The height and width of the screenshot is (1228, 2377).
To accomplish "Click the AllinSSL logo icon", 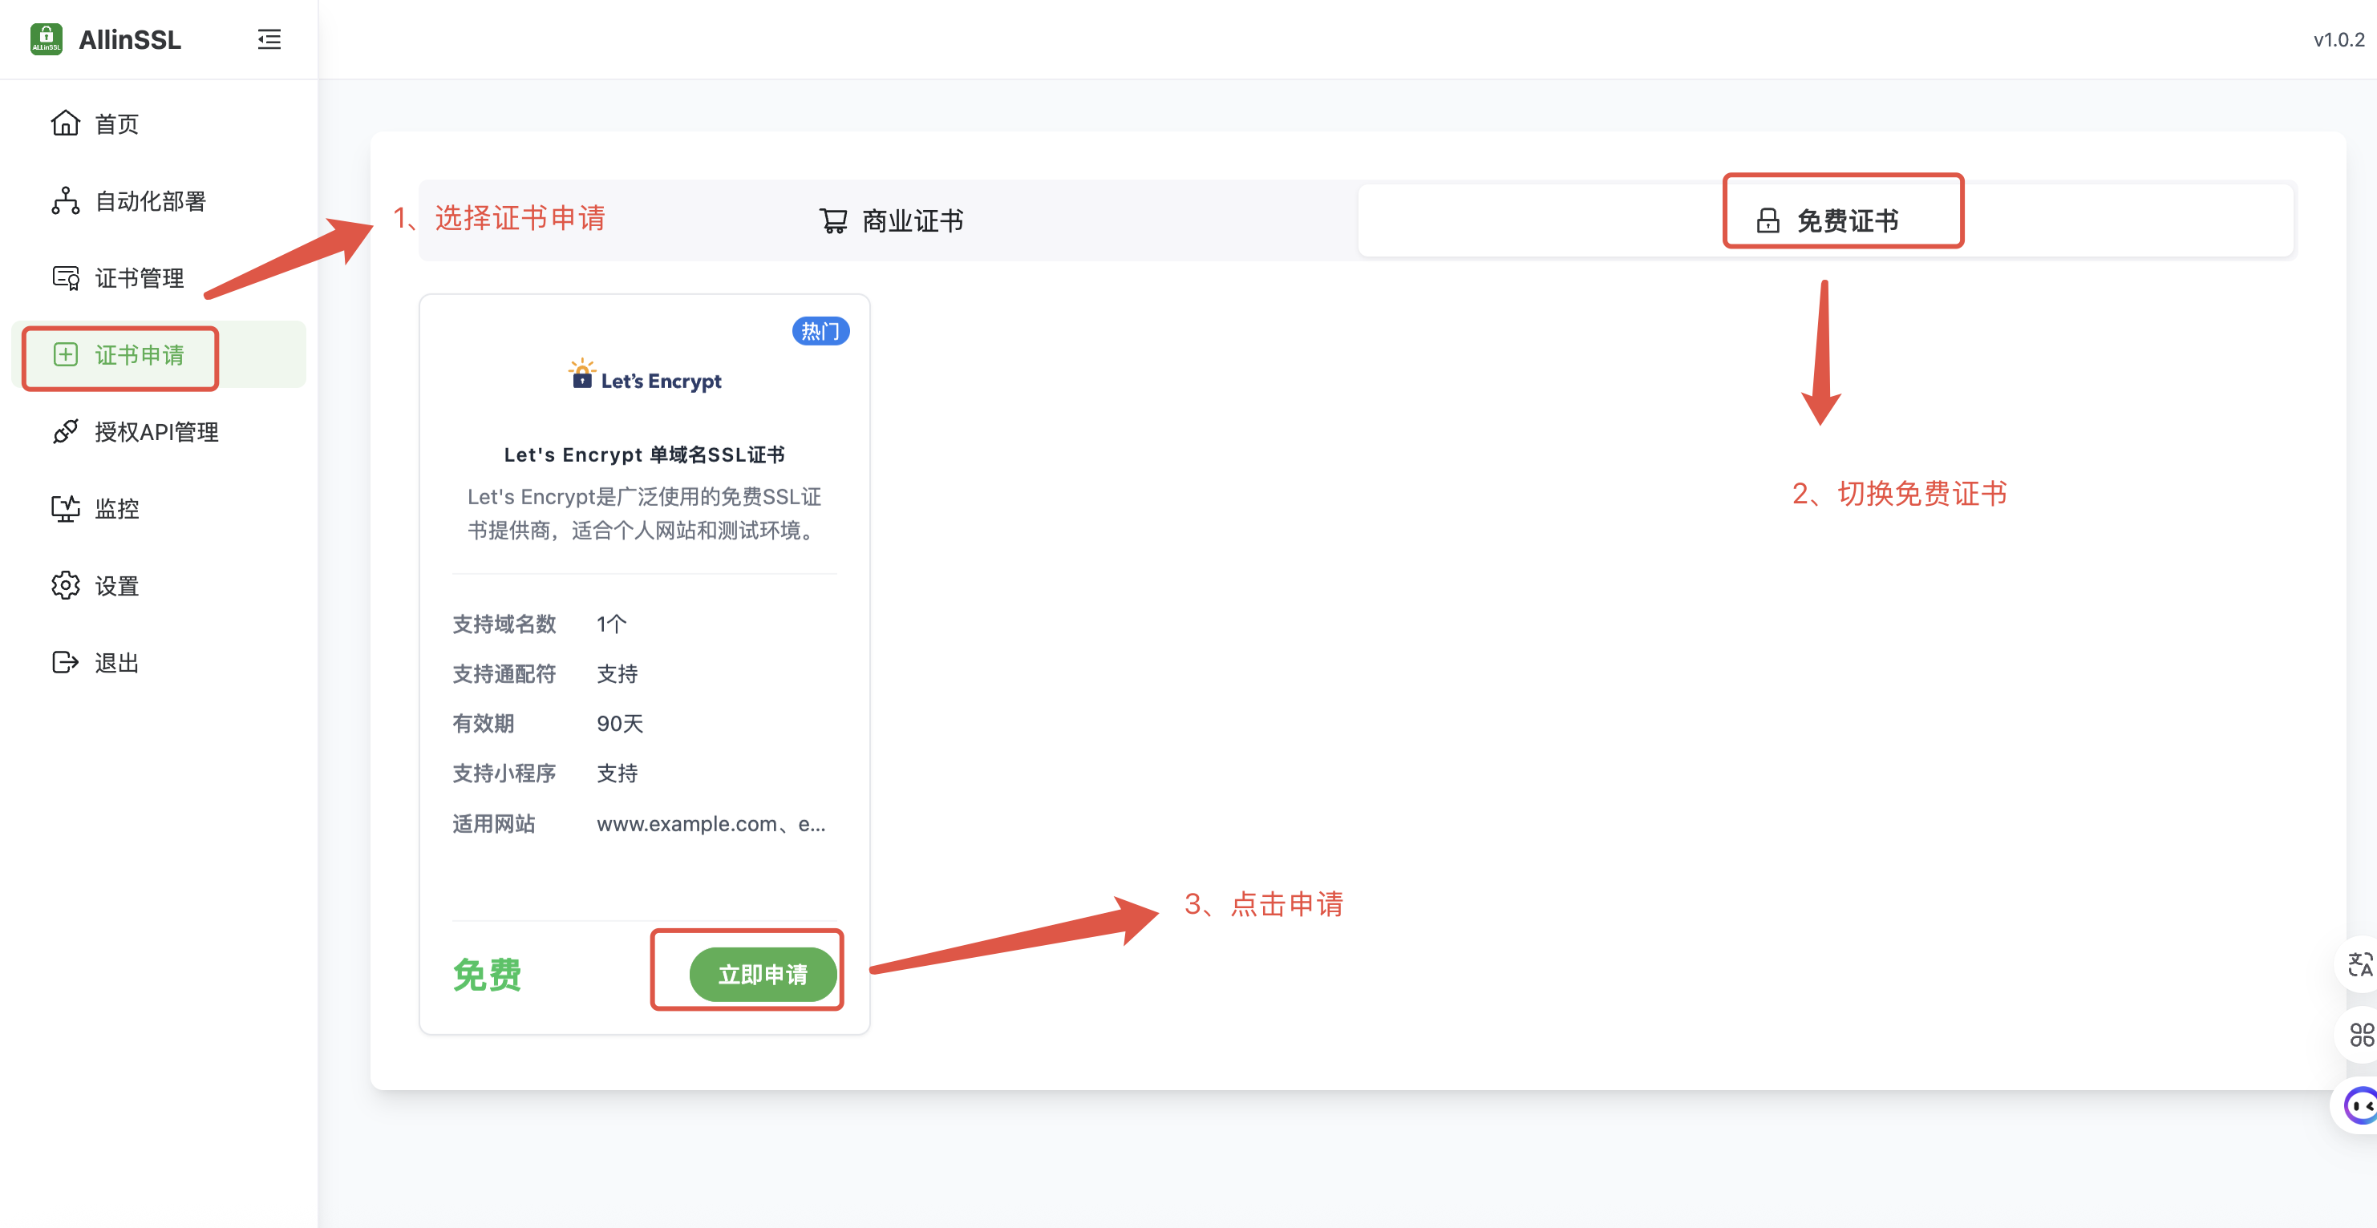I will pos(47,39).
